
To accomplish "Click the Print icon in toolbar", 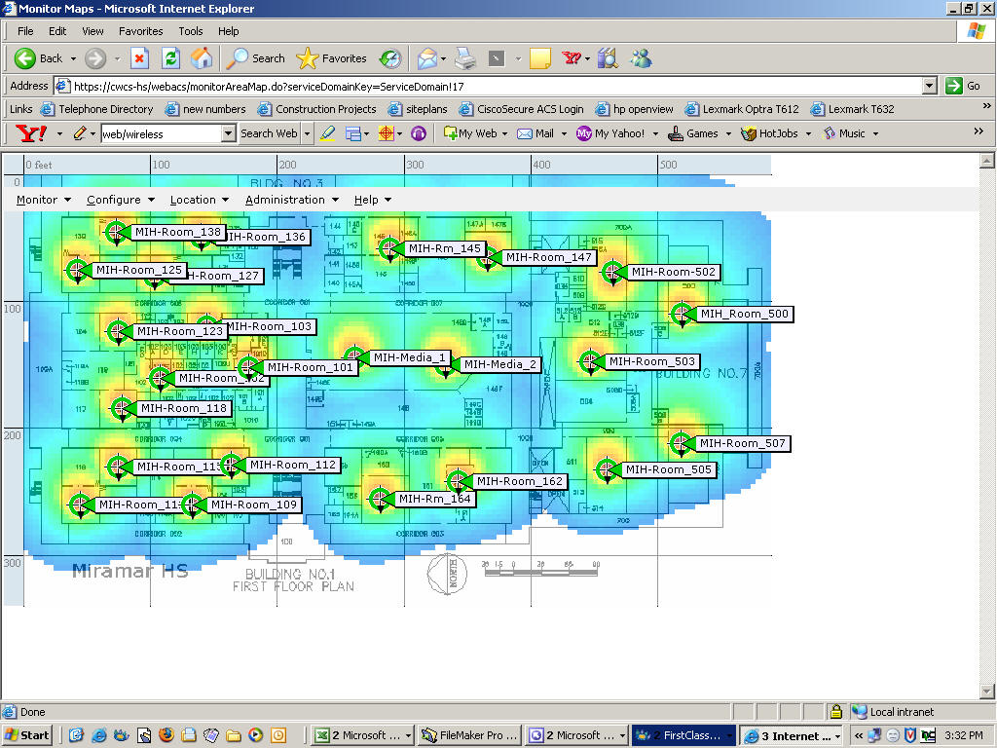I will (466, 58).
